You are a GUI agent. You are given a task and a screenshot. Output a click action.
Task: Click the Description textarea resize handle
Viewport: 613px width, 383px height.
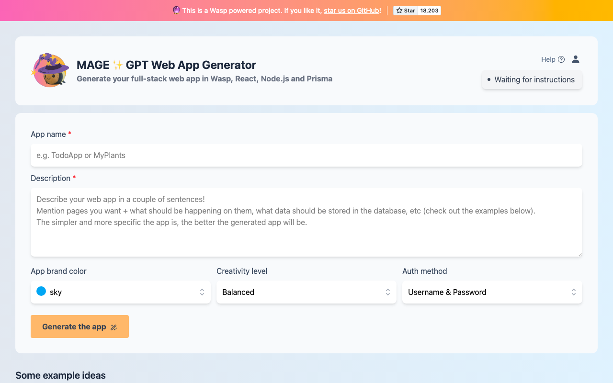(x=579, y=254)
